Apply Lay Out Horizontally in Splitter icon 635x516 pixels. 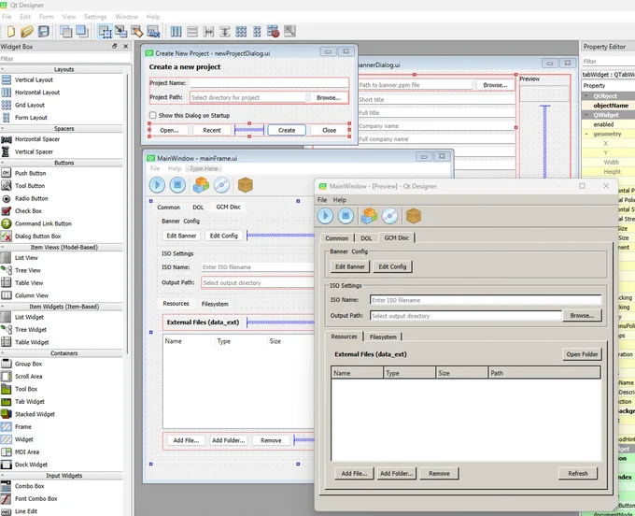tap(208, 31)
